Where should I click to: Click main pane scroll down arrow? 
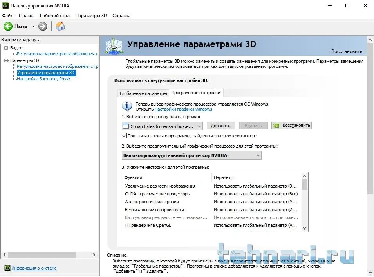coord(370,272)
